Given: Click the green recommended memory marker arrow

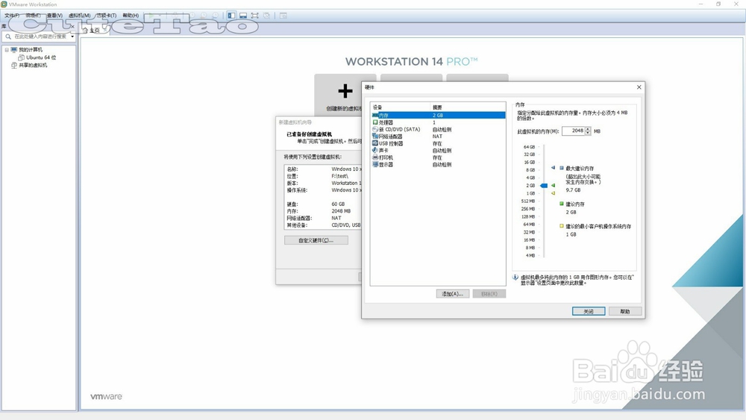Looking at the screenshot, I should [x=553, y=185].
